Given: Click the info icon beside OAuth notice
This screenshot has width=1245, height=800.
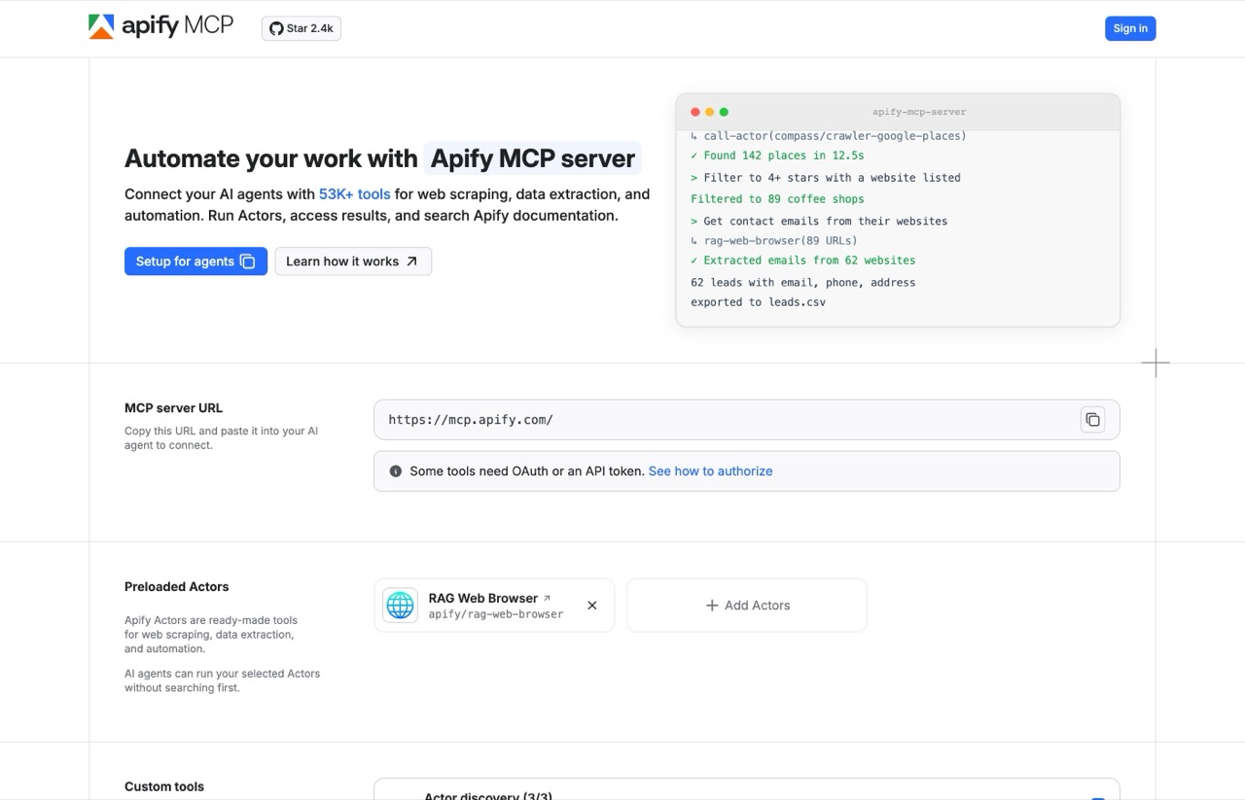Looking at the screenshot, I should [396, 471].
